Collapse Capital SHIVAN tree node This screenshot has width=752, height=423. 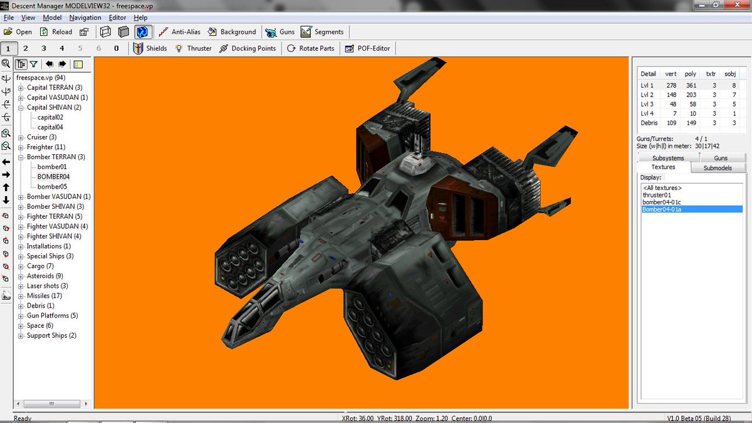click(21, 108)
